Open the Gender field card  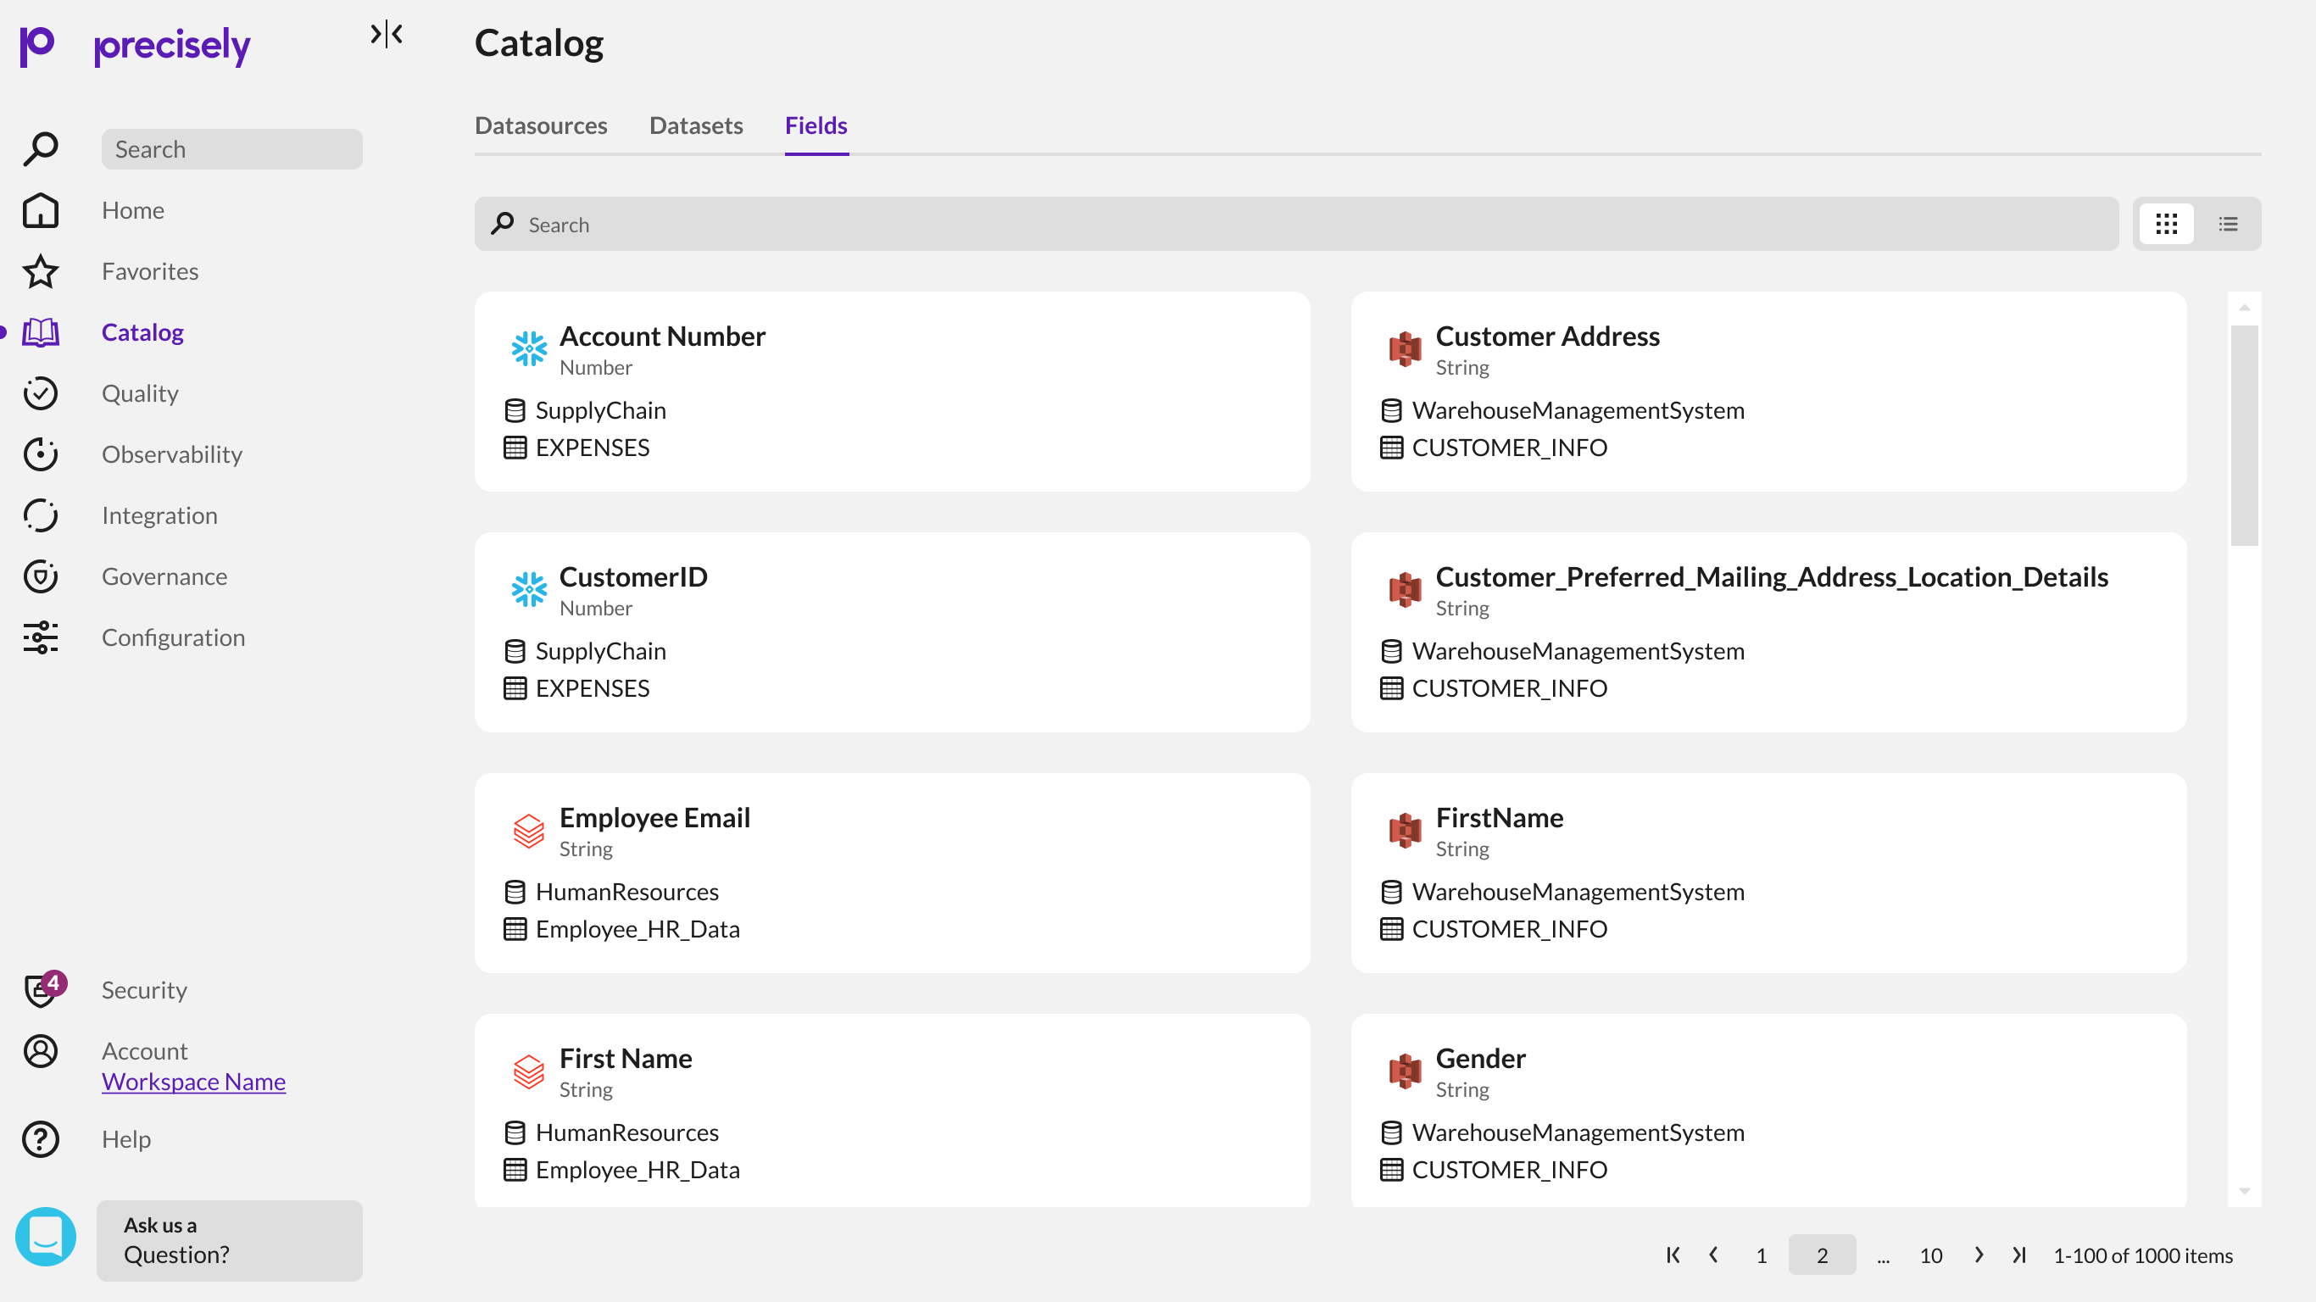pos(1769,1110)
